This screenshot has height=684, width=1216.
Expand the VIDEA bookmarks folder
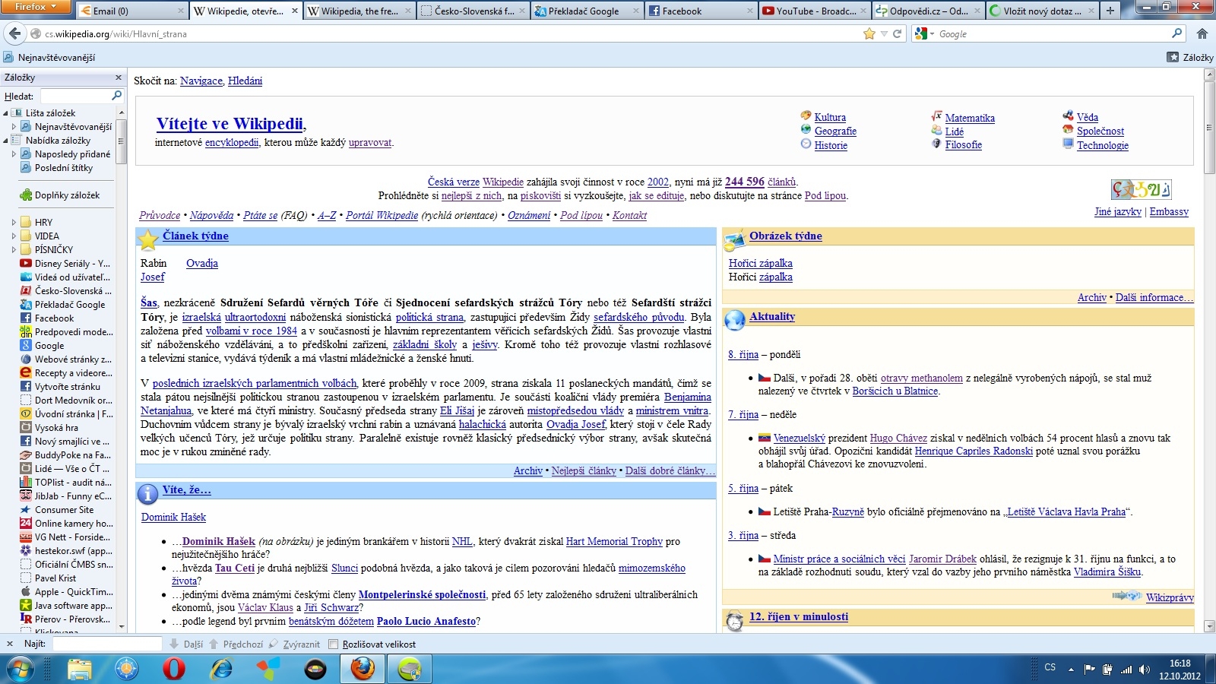pos(14,236)
